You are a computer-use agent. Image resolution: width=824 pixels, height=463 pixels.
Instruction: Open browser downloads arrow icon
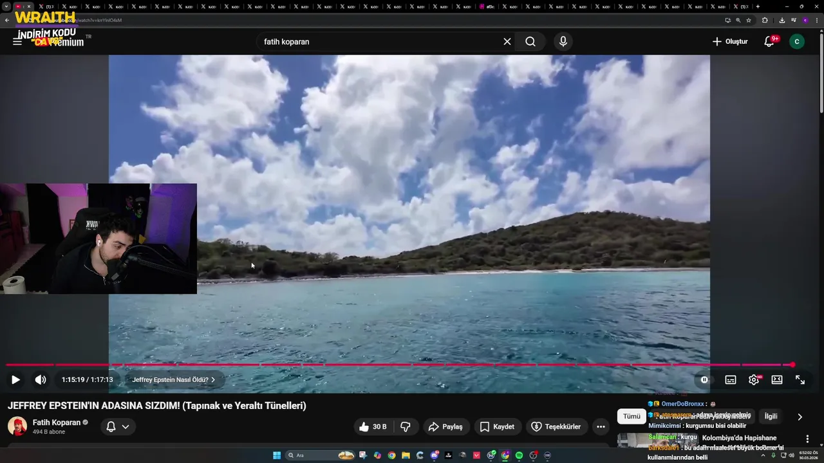(782, 20)
